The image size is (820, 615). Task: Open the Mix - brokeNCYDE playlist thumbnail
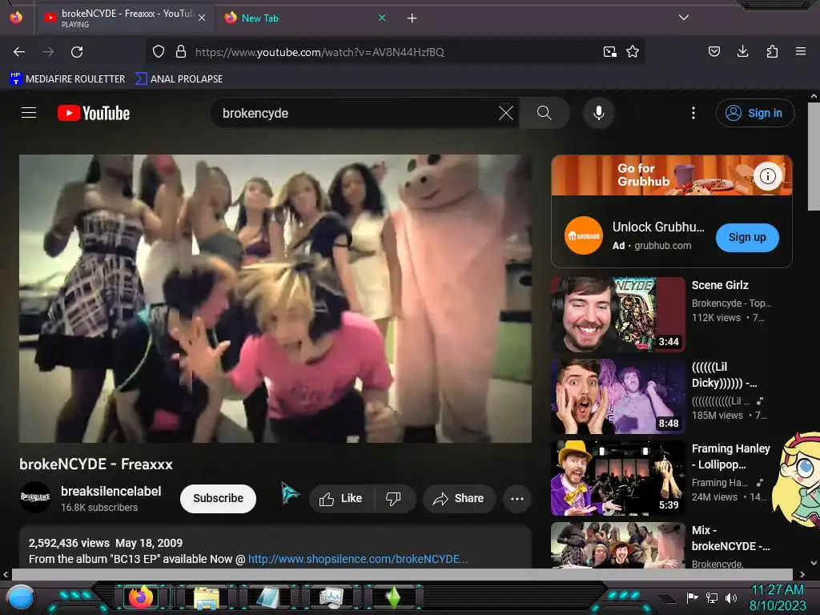point(618,545)
